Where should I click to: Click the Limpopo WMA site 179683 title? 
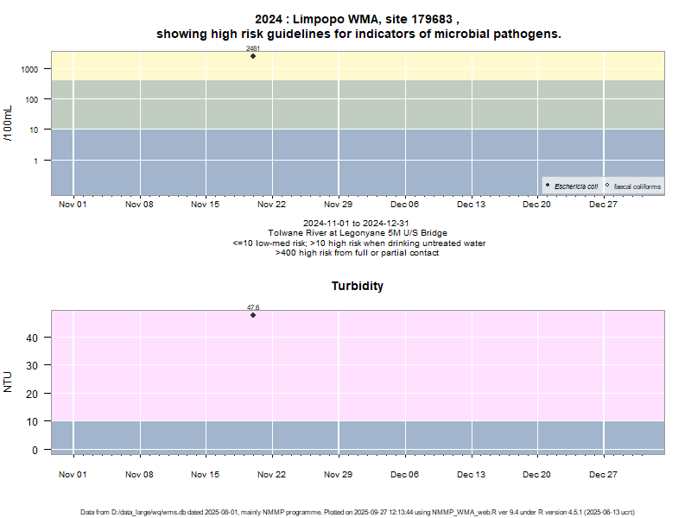358,19
